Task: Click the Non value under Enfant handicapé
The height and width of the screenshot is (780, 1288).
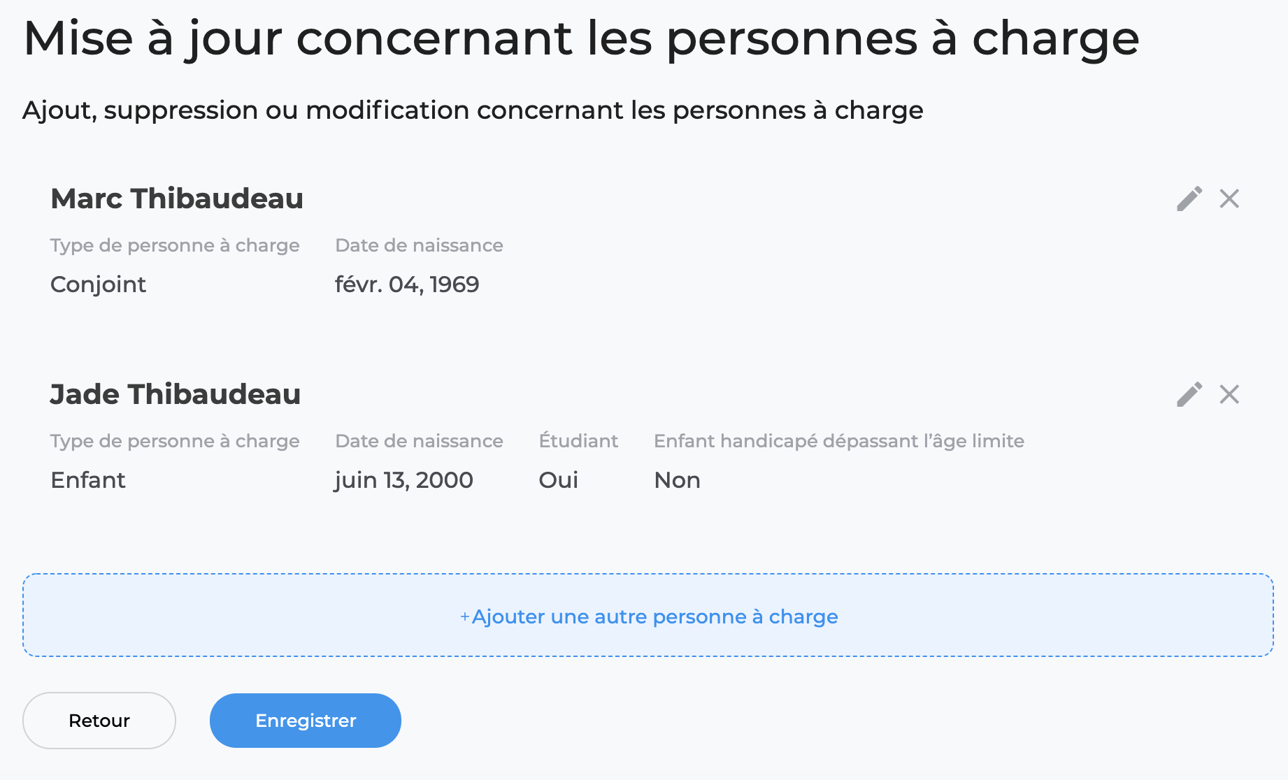Action: [677, 480]
